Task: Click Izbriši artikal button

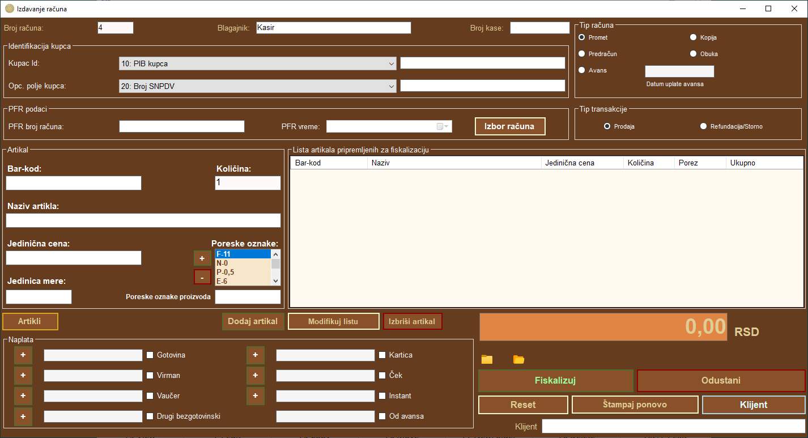Action: (412, 321)
